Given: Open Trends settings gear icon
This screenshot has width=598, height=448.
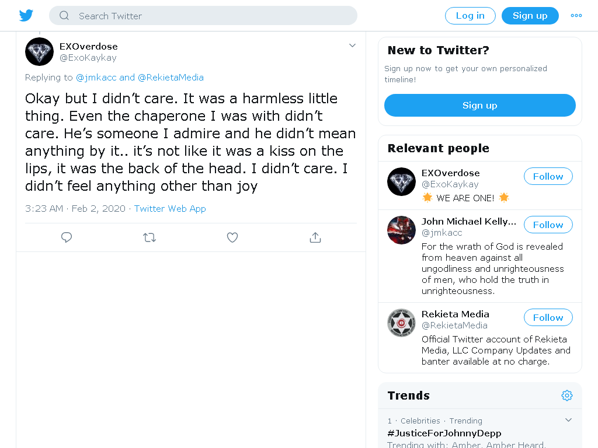Looking at the screenshot, I should pos(566,395).
